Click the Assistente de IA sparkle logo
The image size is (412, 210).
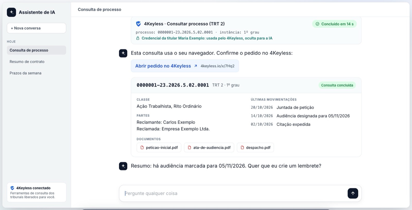(x=11, y=12)
